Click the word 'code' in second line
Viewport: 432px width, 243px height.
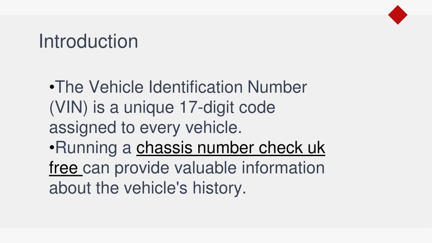[x=257, y=108]
